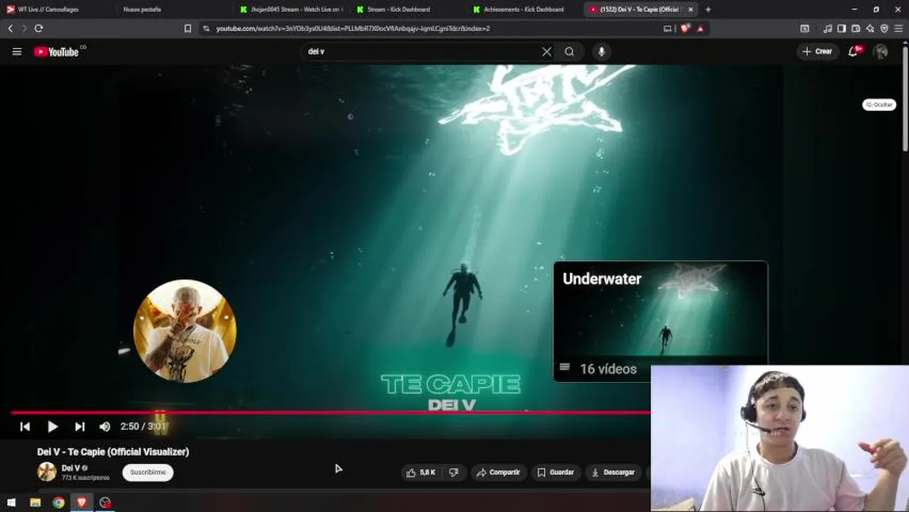Image resolution: width=909 pixels, height=512 pixels.
Task: Run the search with magnifier button
Action: 570,51
